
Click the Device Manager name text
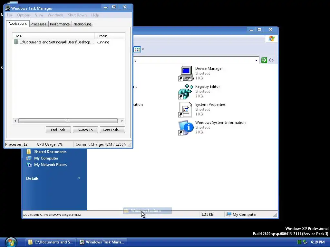[209, 69]
